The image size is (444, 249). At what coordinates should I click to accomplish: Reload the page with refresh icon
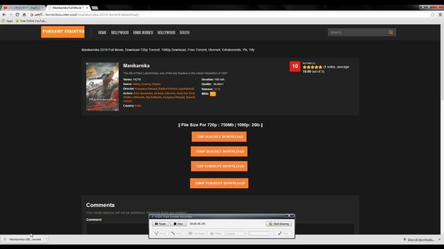(17, 15)
